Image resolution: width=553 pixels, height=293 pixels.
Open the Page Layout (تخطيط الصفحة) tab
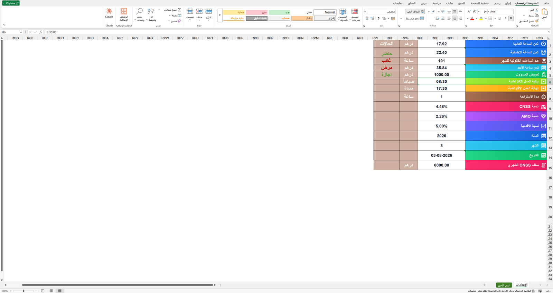pos(480,3)
